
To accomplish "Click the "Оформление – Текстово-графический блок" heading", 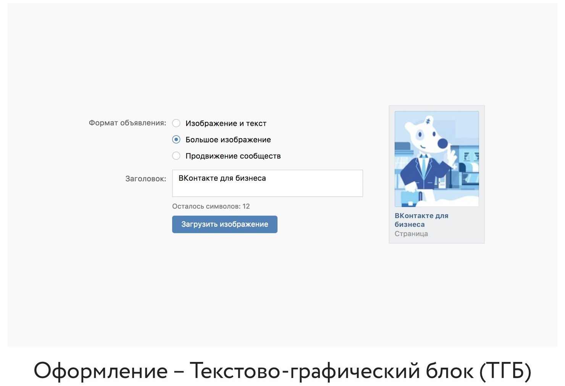I will click(x=282, y=370).
